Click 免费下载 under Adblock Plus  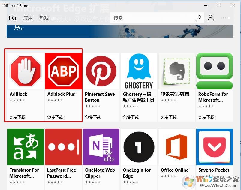pyautogui.click(x=55, y=117)
